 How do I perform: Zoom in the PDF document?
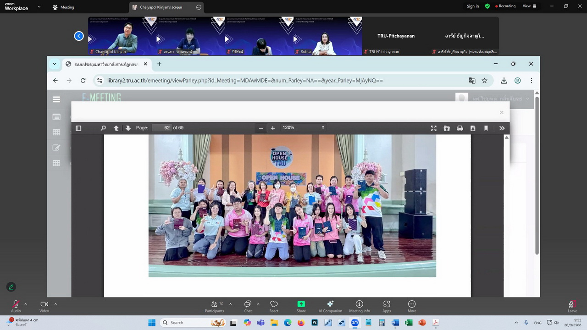click(x=273, y=128)
